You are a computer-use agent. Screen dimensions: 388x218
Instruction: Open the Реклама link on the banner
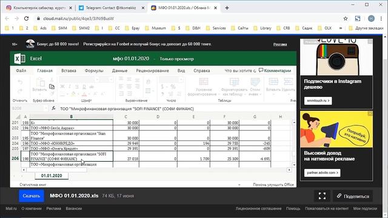pos(280,44)
